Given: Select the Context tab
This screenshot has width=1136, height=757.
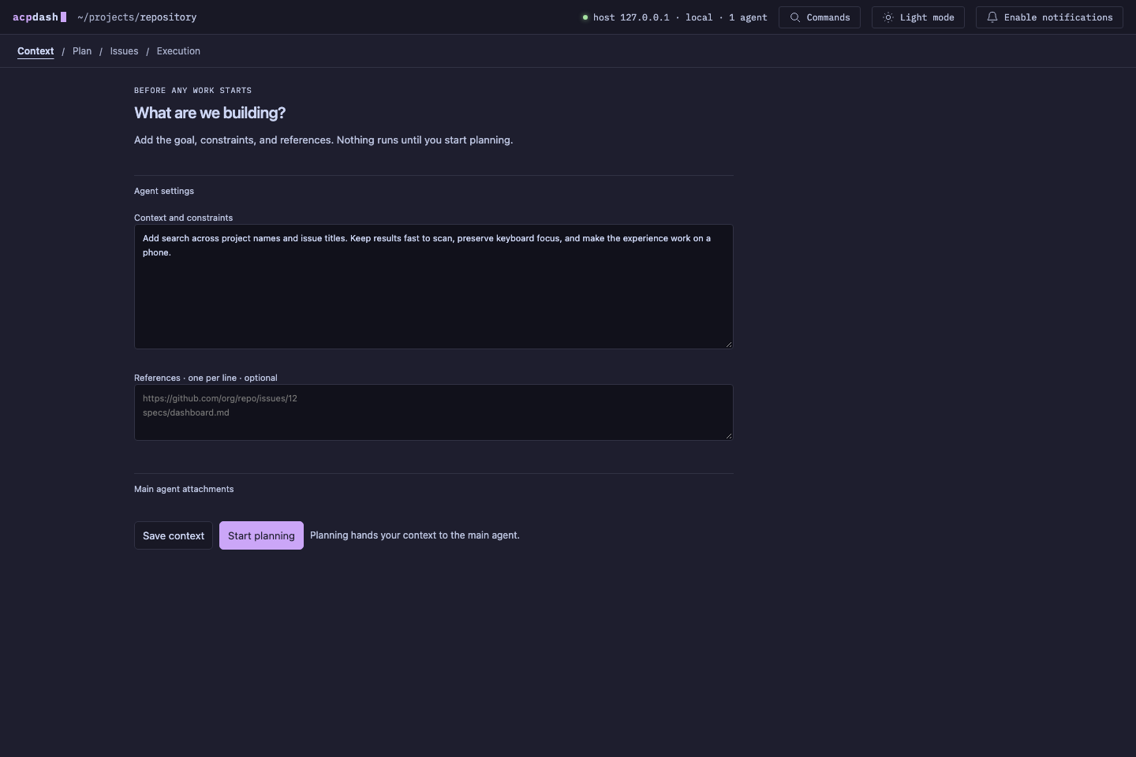Looking at the screenshot, I should [x=35, y=51].
